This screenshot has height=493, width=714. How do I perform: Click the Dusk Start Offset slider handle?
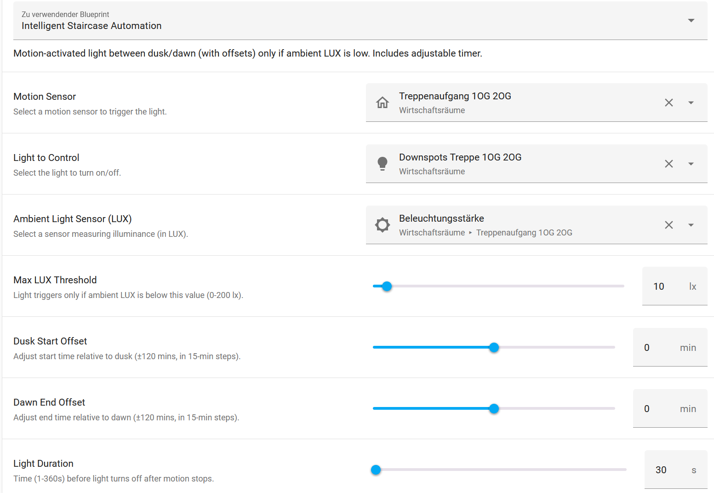tap(494, 347)
